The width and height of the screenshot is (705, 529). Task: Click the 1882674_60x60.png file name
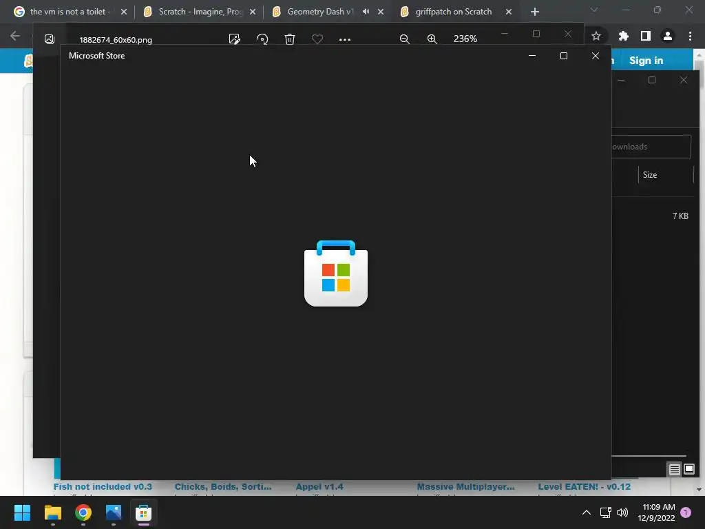click(116, 39)
